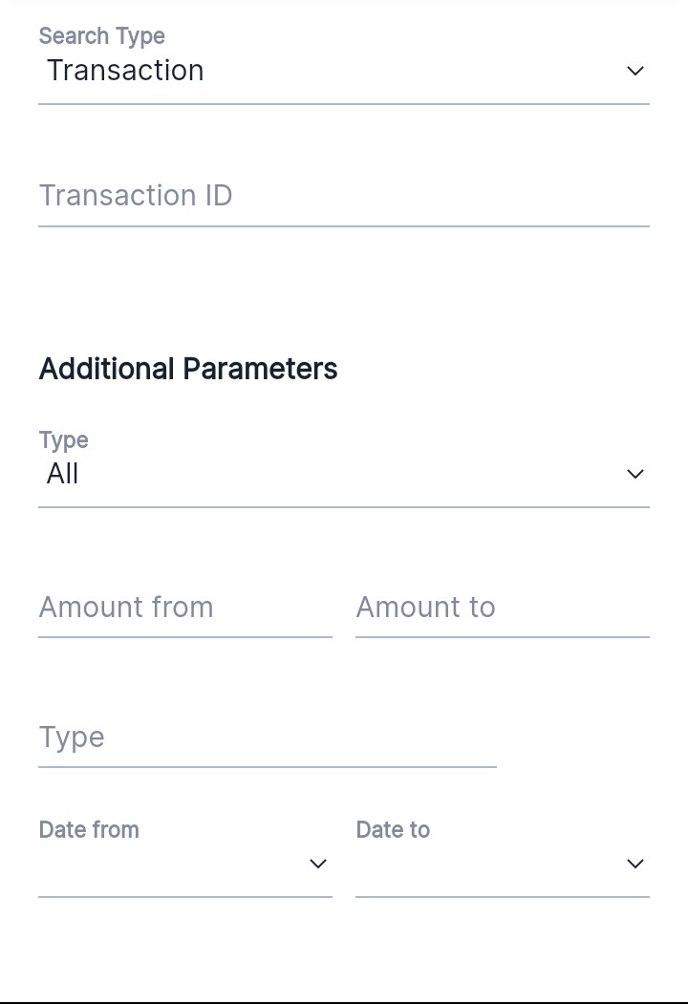Click the Transaction ID placeholder text
The width and height of the screenshot is (688, 1004).
point(136,196)
